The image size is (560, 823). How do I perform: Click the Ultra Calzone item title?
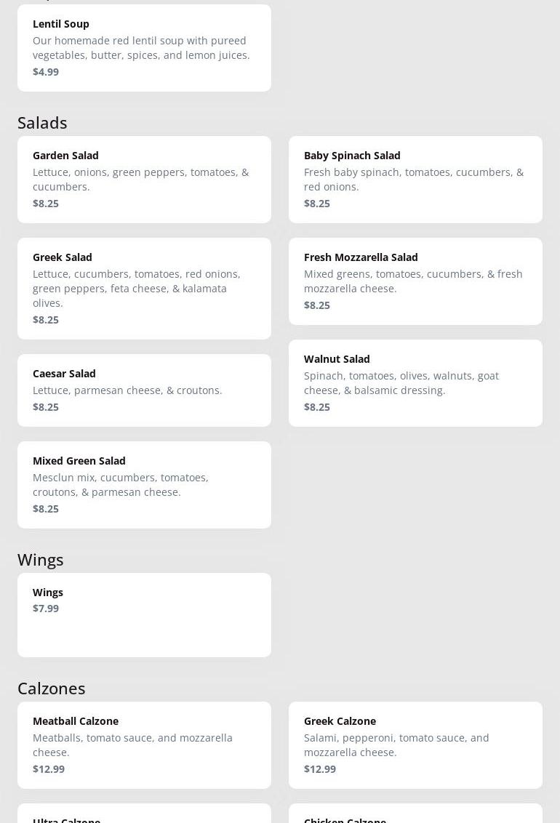click(x=66, y=819)
